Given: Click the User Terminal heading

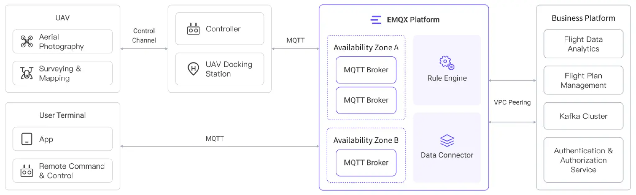Looking at the screenshot, I should pyautogui.click(x=62, y=115).
